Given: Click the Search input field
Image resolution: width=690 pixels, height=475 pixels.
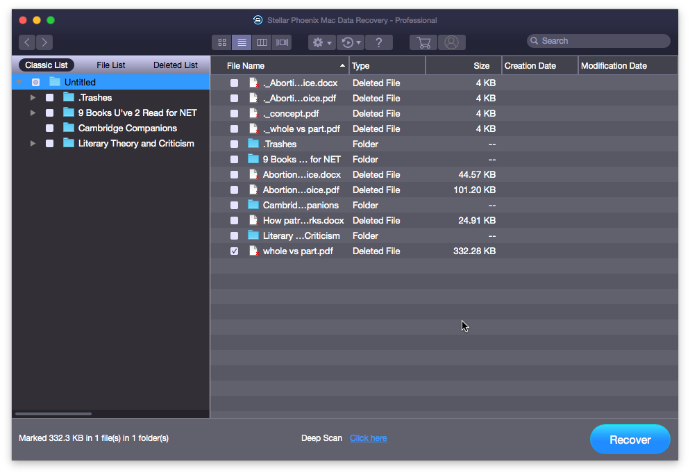Looking at the screenshot, I should pyautogui.click(x=598, y=41).
